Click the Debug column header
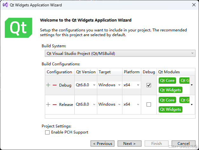 pos(149,72)
